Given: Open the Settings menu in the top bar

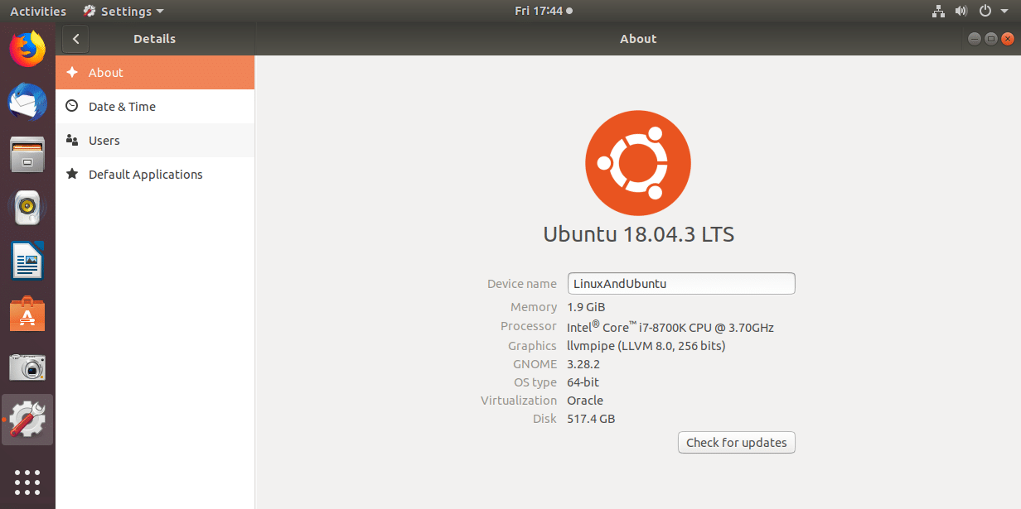Looking at the screenshot, I should (x=122, y=11).
